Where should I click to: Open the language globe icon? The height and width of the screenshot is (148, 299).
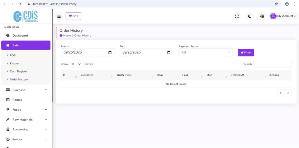(x=262, y=16)
